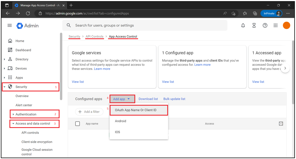Viewport: 296px width, 159px height.
Task: Reload the page with refresh icon
Action: click(28, 13)
